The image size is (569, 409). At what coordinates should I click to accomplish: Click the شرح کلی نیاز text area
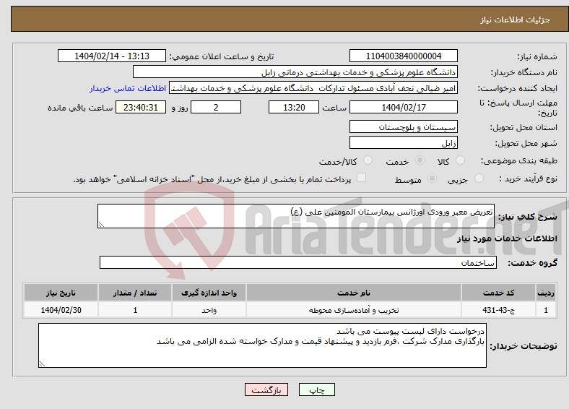click(296, 216)
